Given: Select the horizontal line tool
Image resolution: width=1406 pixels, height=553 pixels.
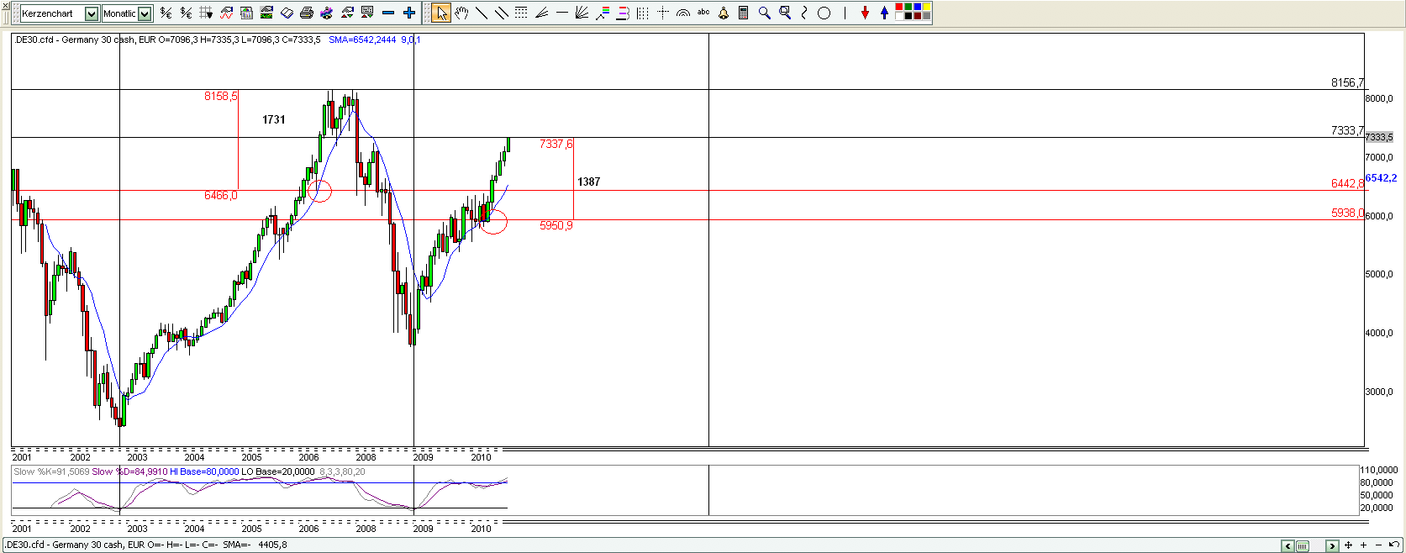Looking at the screenshot, I should coord(562,13).
